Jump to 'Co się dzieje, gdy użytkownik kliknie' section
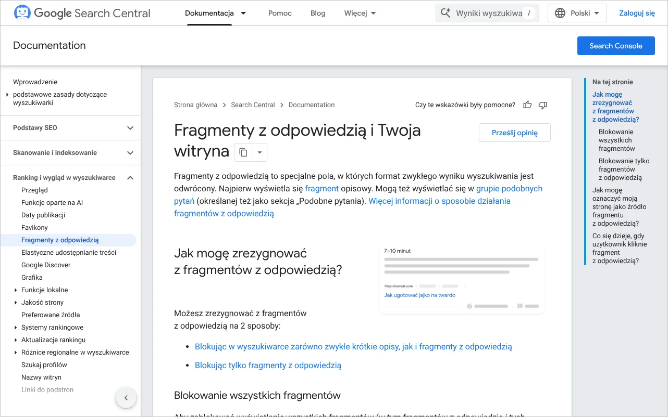 619,249
